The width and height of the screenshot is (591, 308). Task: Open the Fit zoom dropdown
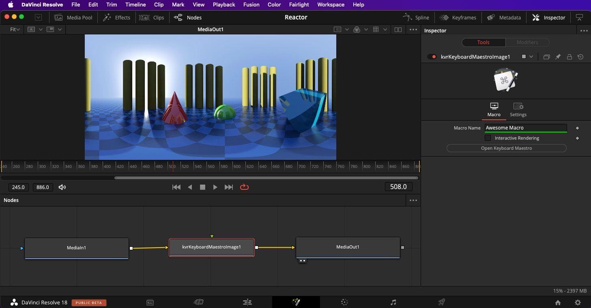coord(15,30)
